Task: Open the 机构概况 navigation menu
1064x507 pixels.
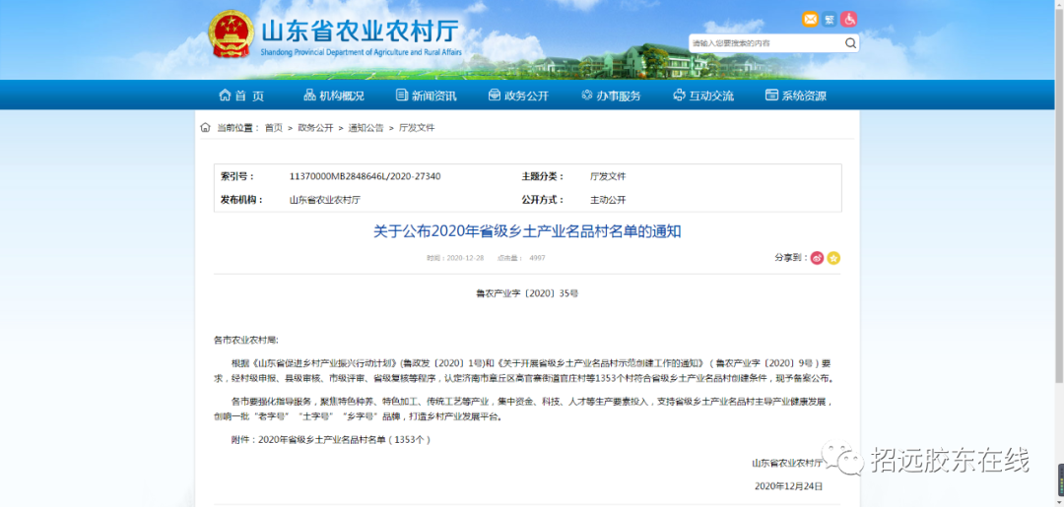Action: click(x=333, y=95)
